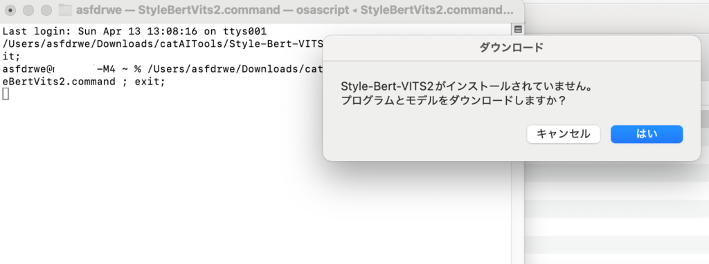Screen dimensions: 709x264
Task: Click the /Users/asfdrwe/Downloads path line
Action: click(x=162, y=44)
